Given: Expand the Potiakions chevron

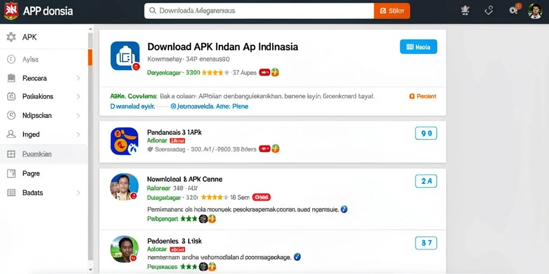Looking at the screenshot, I should tap(78, 96).
